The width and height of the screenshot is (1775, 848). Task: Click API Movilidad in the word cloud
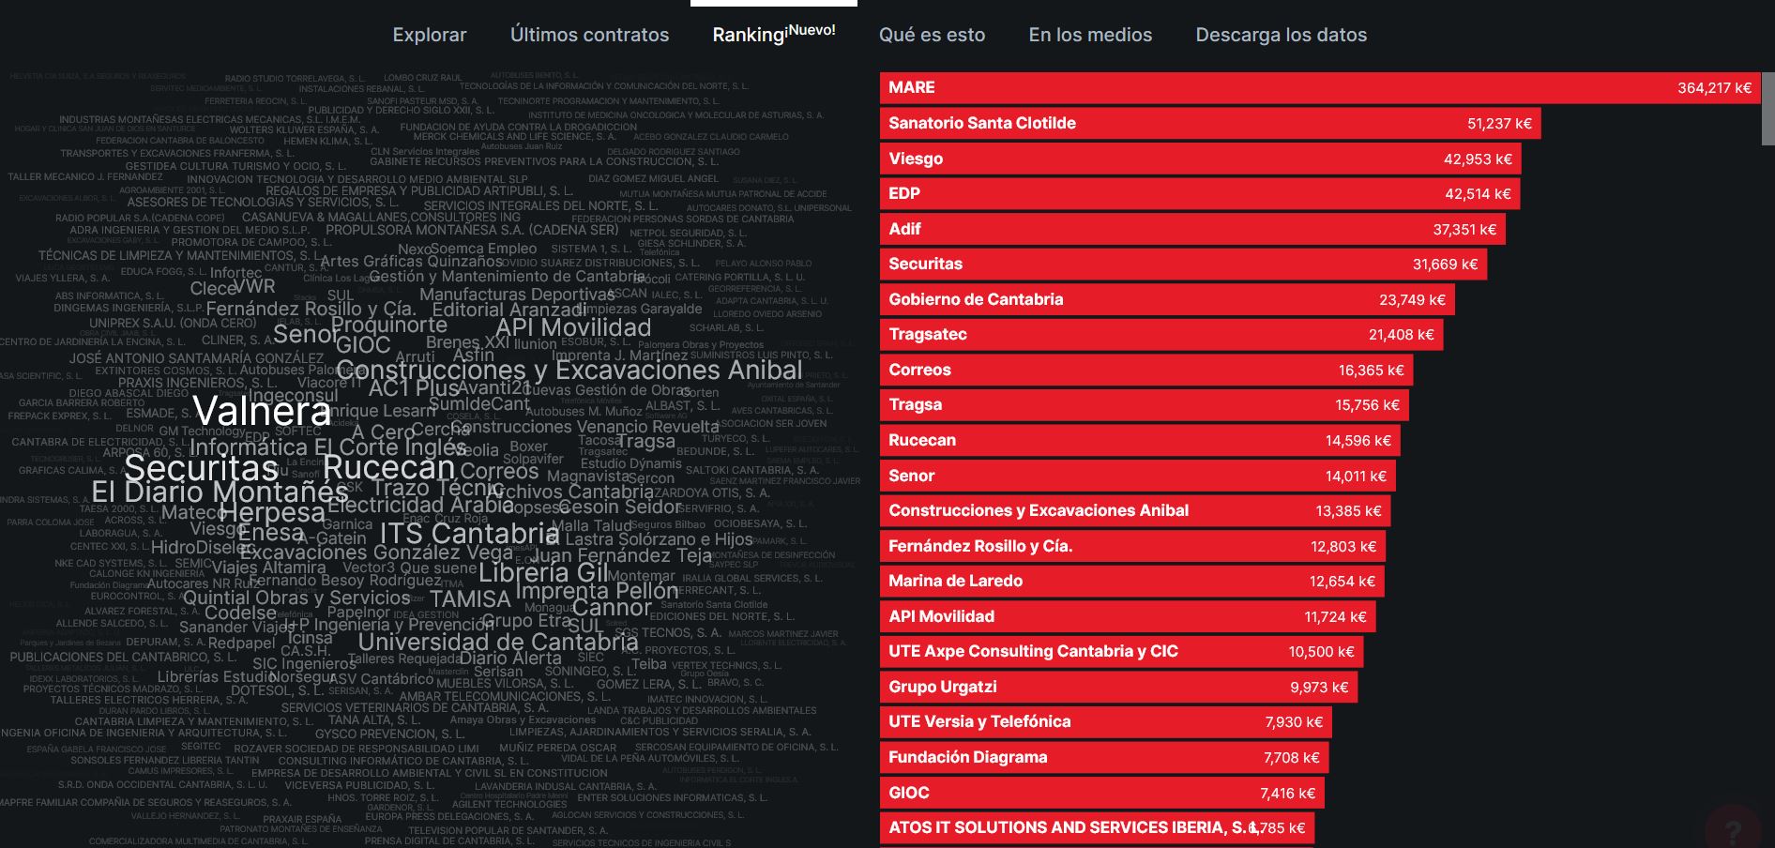[x=573, y=326]
